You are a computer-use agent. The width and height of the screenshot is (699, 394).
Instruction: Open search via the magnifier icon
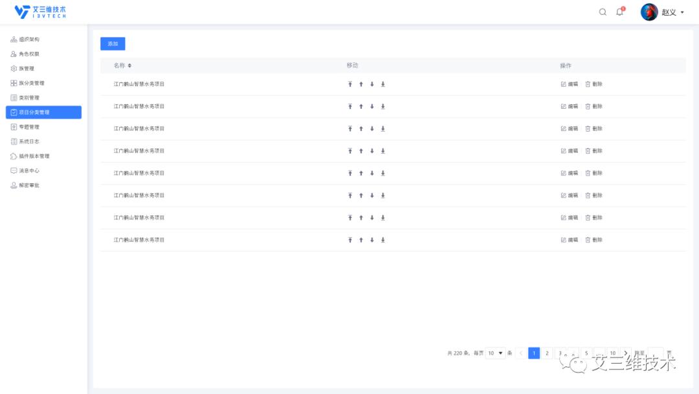click(x=603, y=12)
